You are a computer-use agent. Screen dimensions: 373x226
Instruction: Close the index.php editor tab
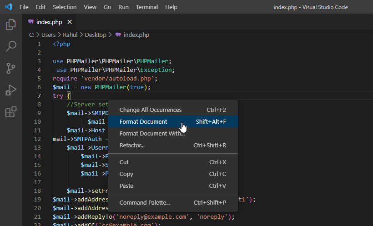[70, 22]
